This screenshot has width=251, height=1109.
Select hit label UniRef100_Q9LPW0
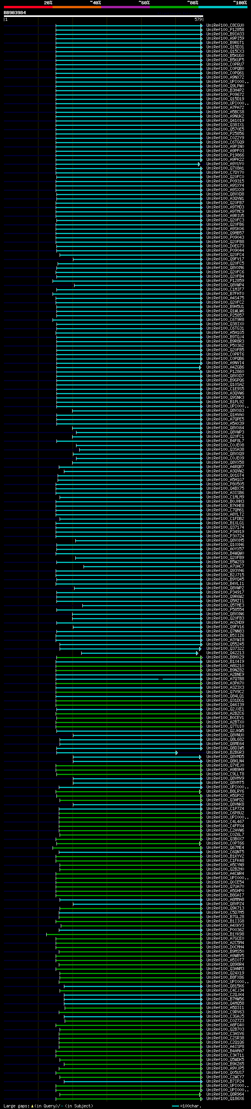point(225,86)
